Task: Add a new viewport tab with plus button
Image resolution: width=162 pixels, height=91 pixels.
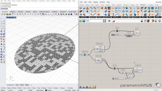Action: pos(31,85)
